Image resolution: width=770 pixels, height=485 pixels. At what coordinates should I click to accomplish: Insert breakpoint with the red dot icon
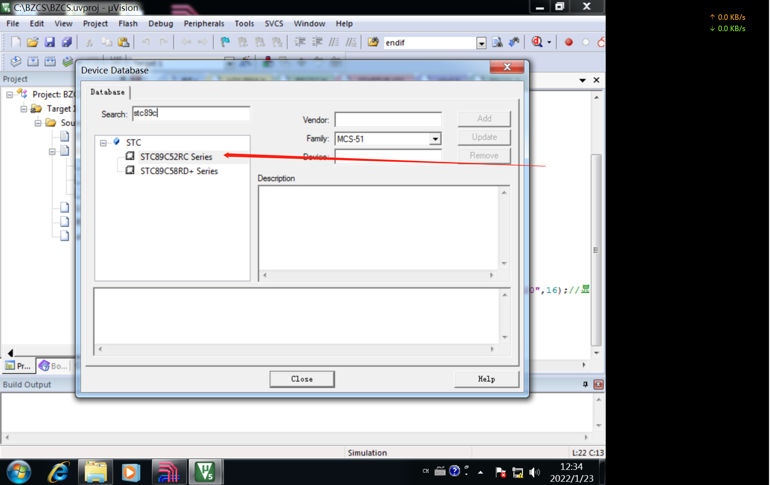point(568,42)
